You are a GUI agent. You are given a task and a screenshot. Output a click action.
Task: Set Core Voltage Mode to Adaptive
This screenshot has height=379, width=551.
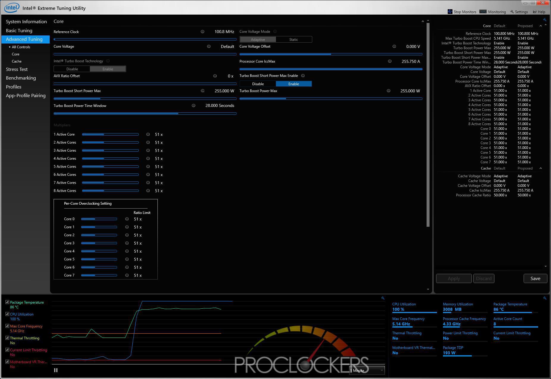[x=258, y=39]
